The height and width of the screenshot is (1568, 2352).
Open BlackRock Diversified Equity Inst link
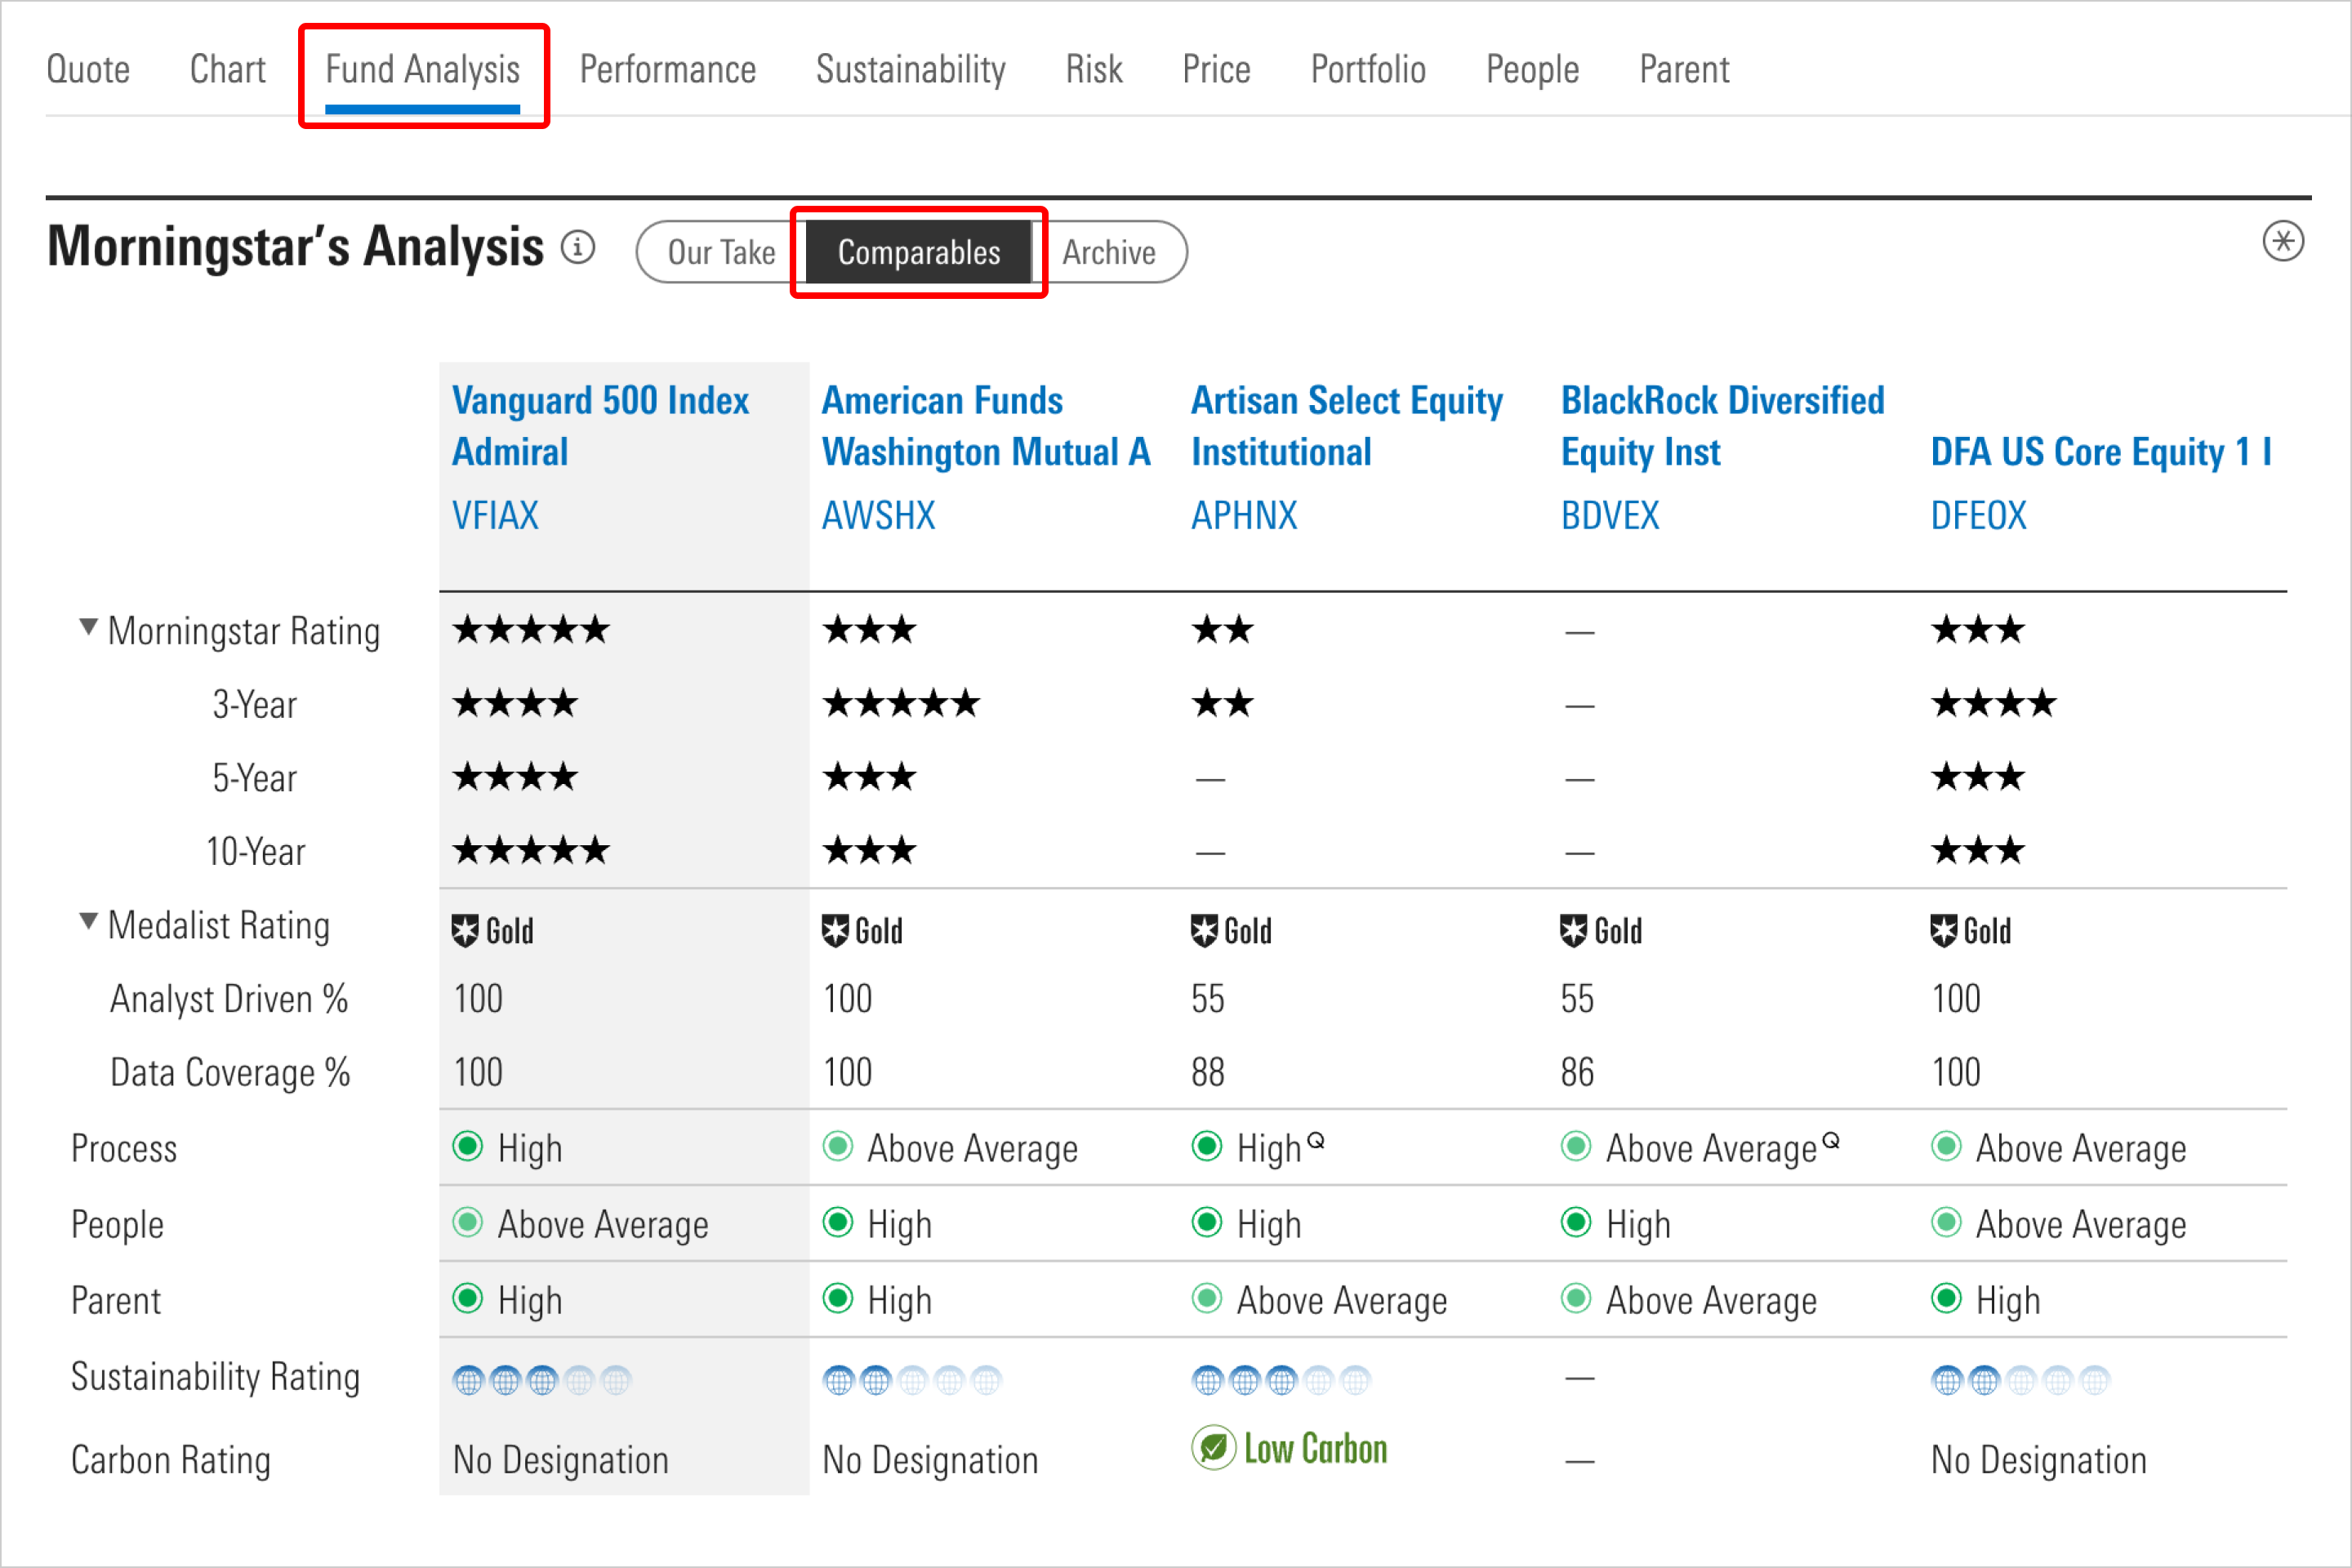point(1722,426)
